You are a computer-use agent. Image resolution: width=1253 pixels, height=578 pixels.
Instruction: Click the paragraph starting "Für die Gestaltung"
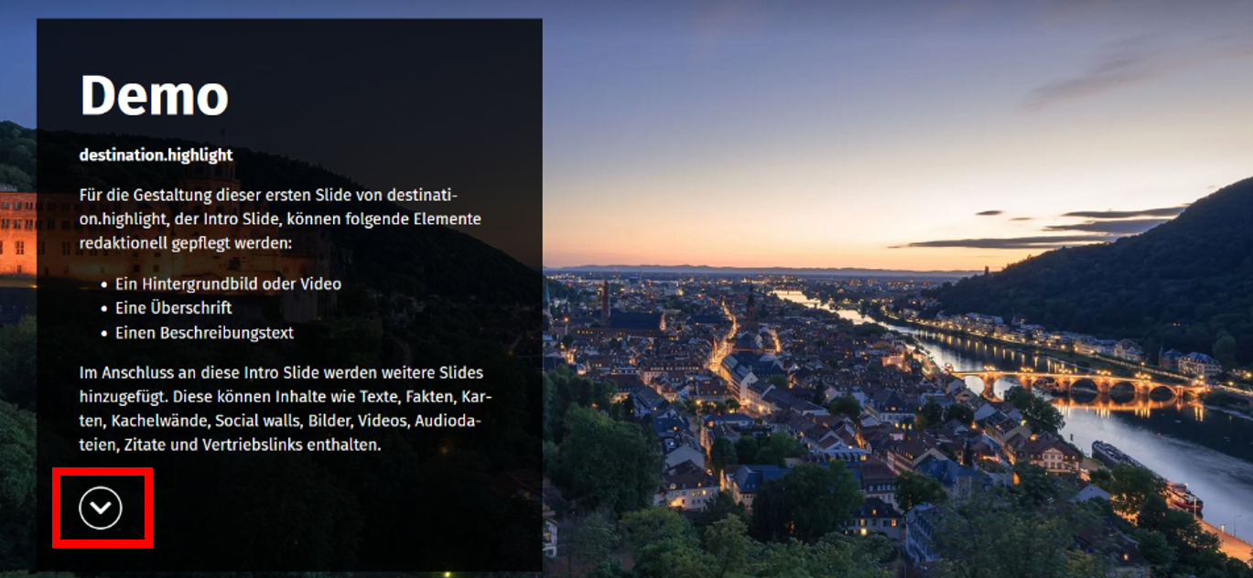coord(280,219)
